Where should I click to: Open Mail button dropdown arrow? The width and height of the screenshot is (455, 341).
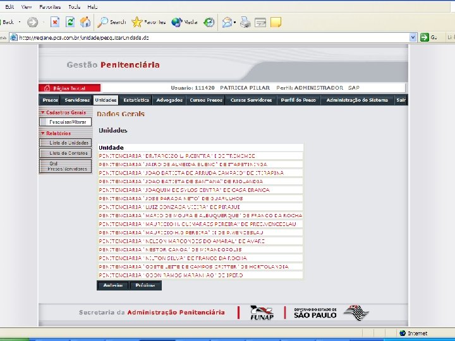(234, 22)
